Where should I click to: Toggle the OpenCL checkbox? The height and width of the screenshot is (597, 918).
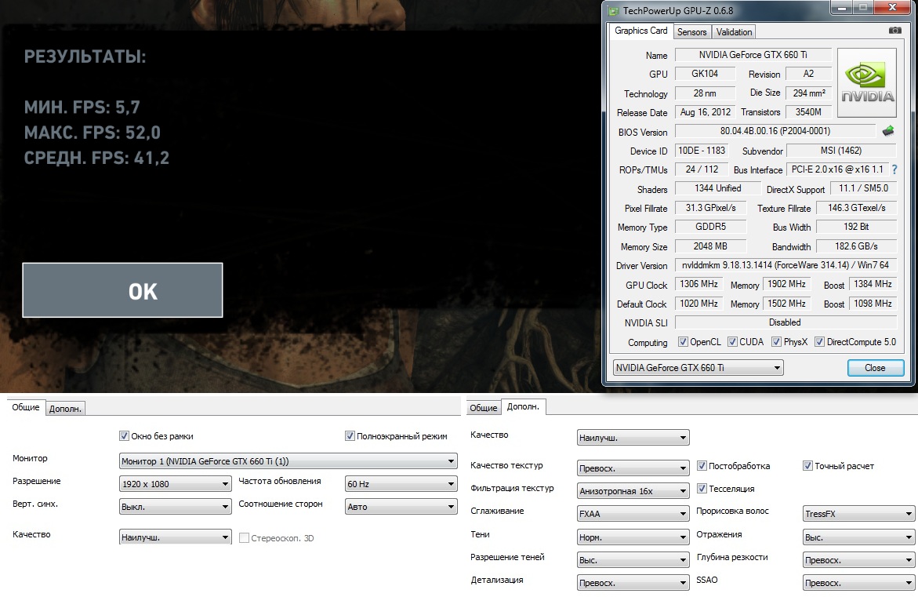coord(683,341)
